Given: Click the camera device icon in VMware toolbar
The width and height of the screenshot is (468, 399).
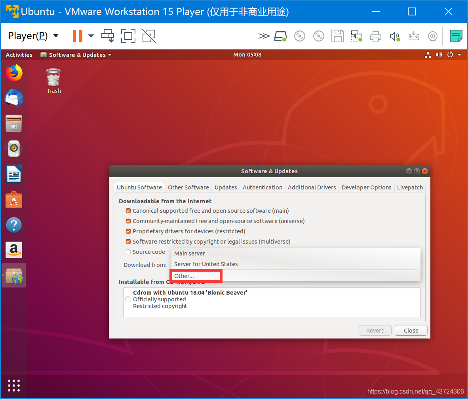Looking at the screenshot, I should coord(432,36).
